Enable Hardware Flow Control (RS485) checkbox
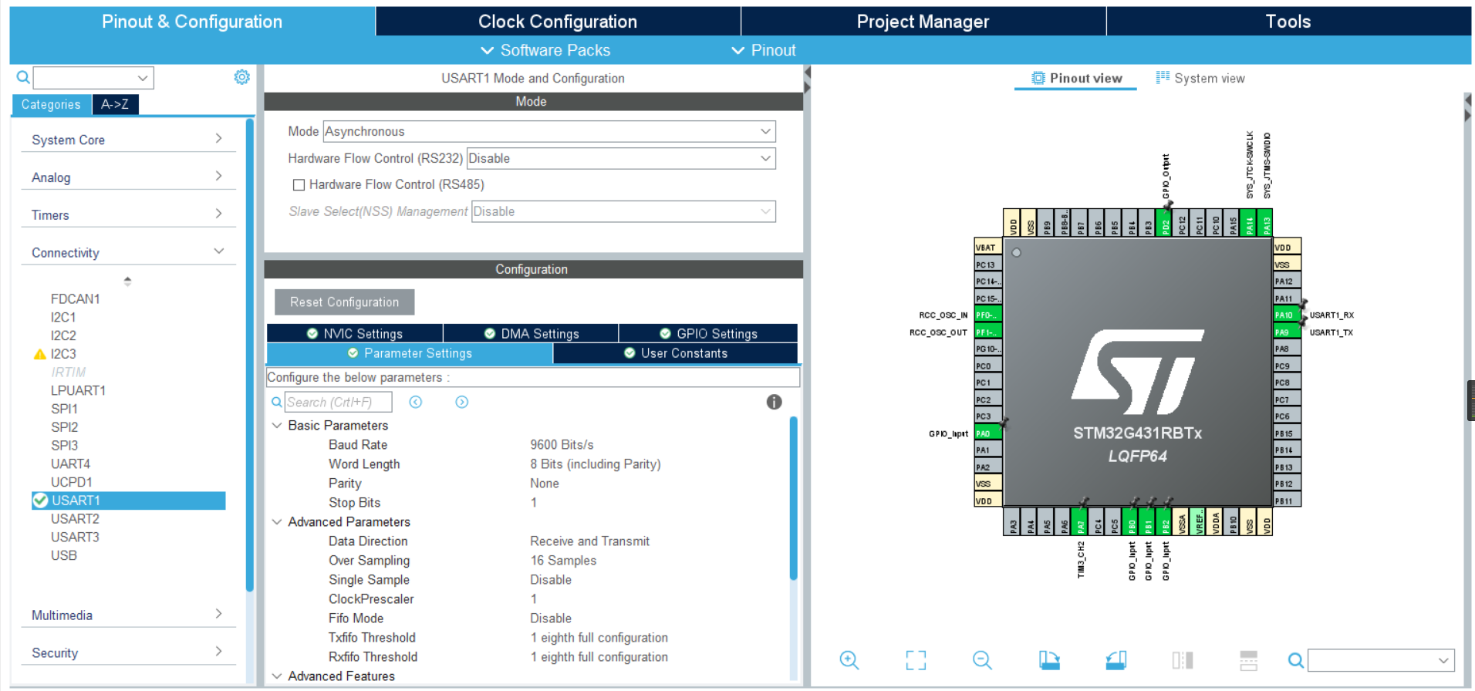This screenshot has width=1475, height=691. point(299,185)
